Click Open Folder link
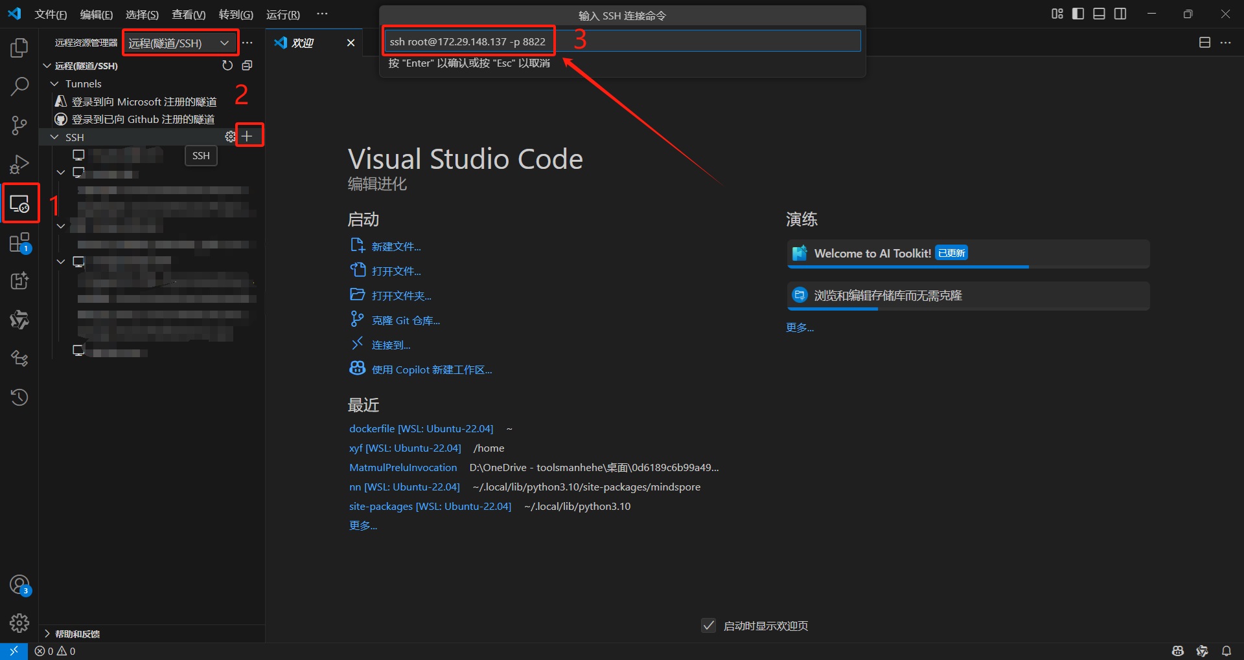Viewport: 1244px width, 660px height. [x=401, y=296]
